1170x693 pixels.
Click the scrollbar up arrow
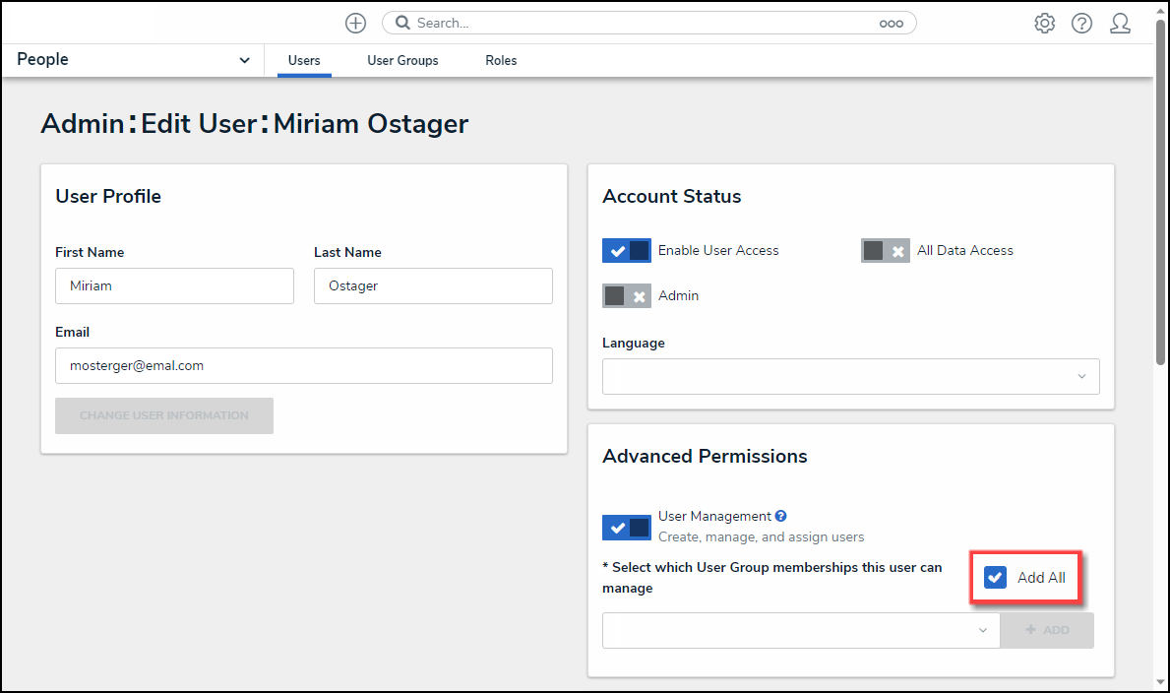(x=1160, y=11)
